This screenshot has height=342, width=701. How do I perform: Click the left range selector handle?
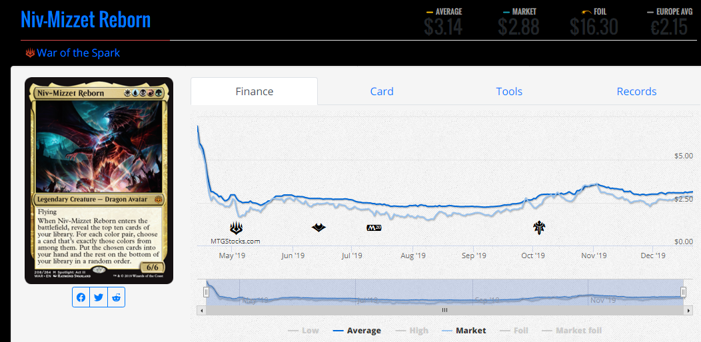pos(206,292)
